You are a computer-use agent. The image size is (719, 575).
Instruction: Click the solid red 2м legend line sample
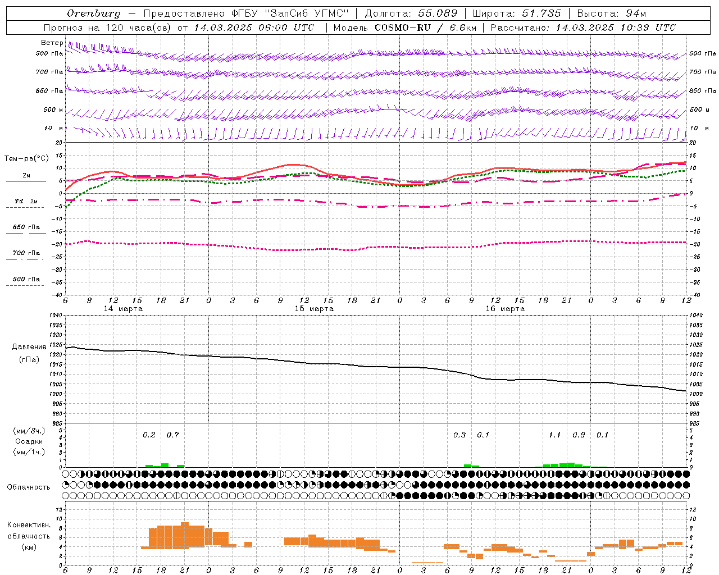coord(26,181)
